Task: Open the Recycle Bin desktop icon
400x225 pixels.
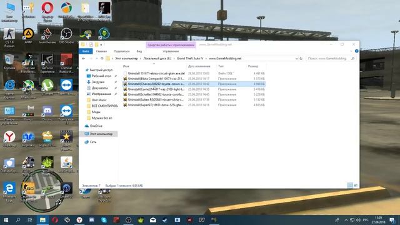Action: click(x=9, y=62)
